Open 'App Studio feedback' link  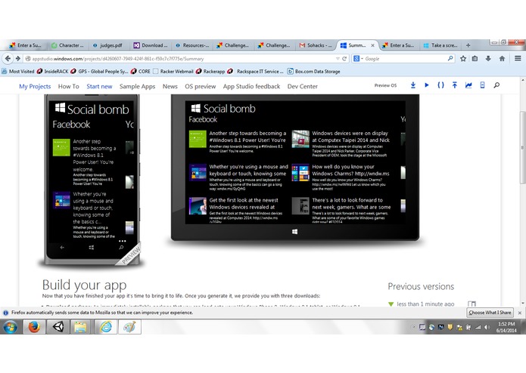click(251, 86)
